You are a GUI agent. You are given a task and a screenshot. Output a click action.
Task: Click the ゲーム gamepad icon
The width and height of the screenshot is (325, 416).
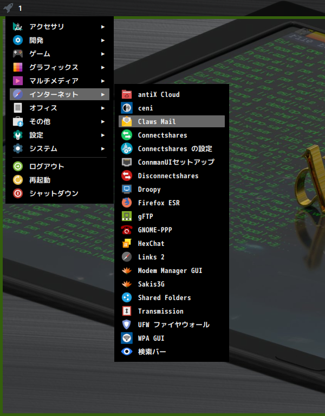click(x=18, y=54)
